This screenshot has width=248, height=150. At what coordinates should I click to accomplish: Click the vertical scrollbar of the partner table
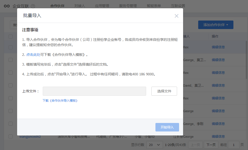pos(247,60)
